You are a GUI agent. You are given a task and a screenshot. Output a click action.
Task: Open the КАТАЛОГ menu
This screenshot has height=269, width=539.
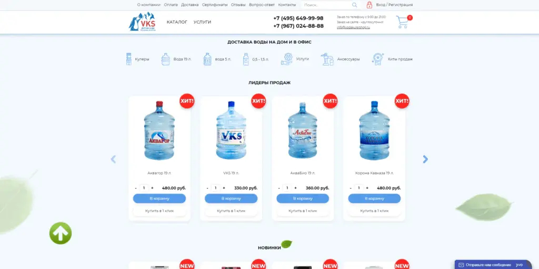[x=177, y=22]
